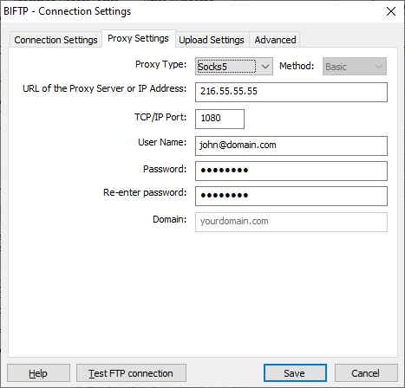Cancel the Connection Settings dialog
The height and width of the screenshot is (388, 405).
click(x=366, y=373)
